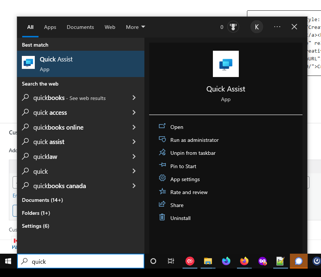Click the Windows Start button
This screenshot has height=277, width=321.
(x=8, y=261)
